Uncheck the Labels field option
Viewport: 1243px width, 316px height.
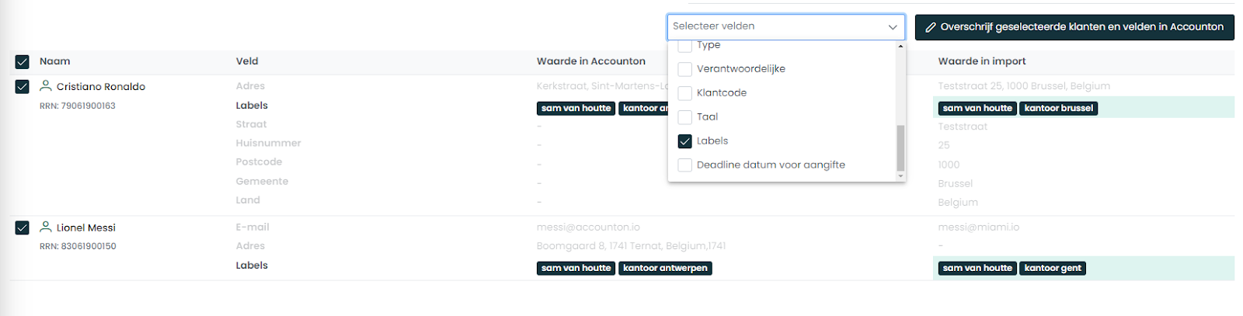tap(684, 141)
